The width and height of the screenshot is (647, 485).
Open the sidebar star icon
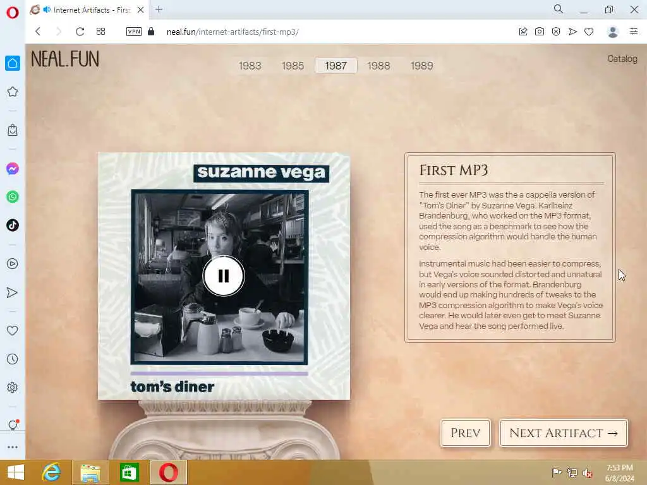pos(13,92)
